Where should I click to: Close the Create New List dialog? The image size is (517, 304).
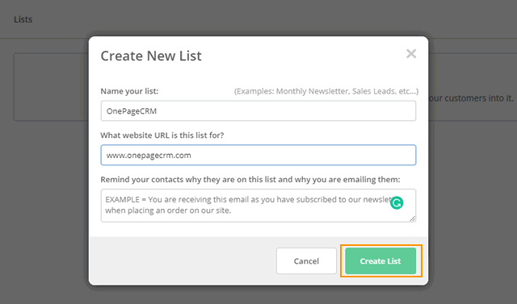[x=411, y=54]
